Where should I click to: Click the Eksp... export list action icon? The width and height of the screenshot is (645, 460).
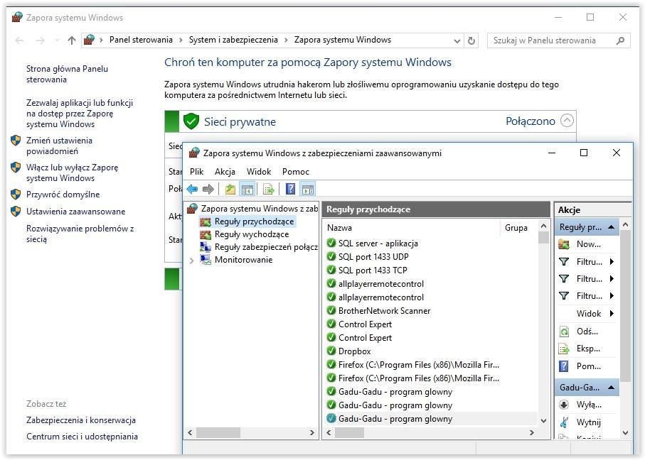(x=564, y=349)
